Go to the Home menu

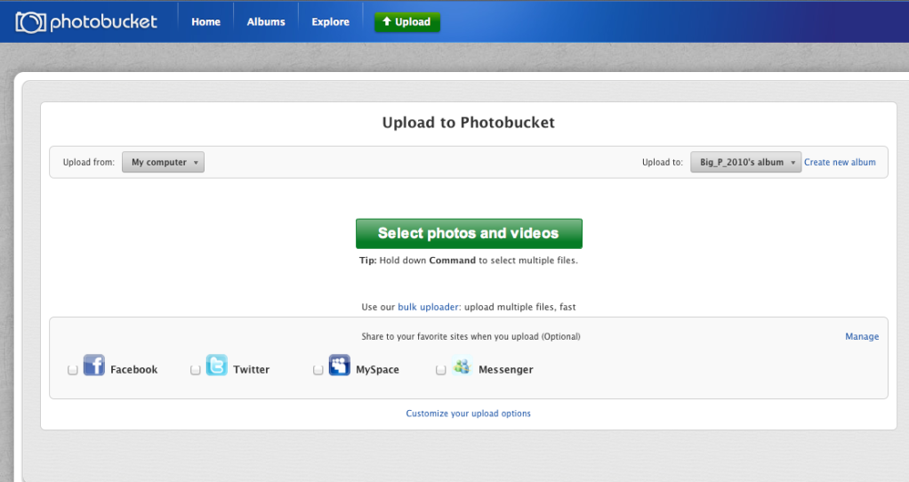(205, 22)
